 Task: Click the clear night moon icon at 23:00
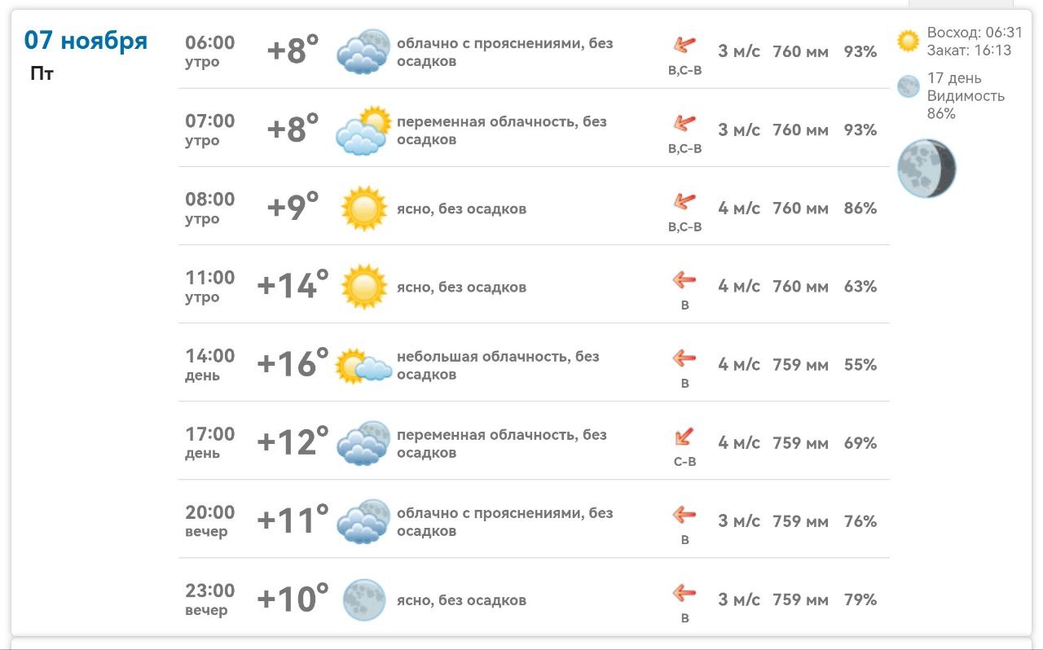pos(363,600)
